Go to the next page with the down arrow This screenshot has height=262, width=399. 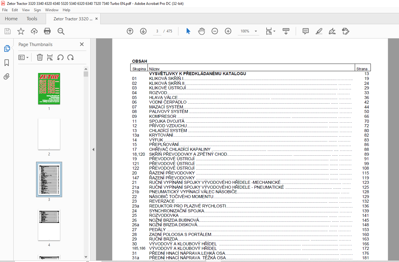[x=143, y=31]
